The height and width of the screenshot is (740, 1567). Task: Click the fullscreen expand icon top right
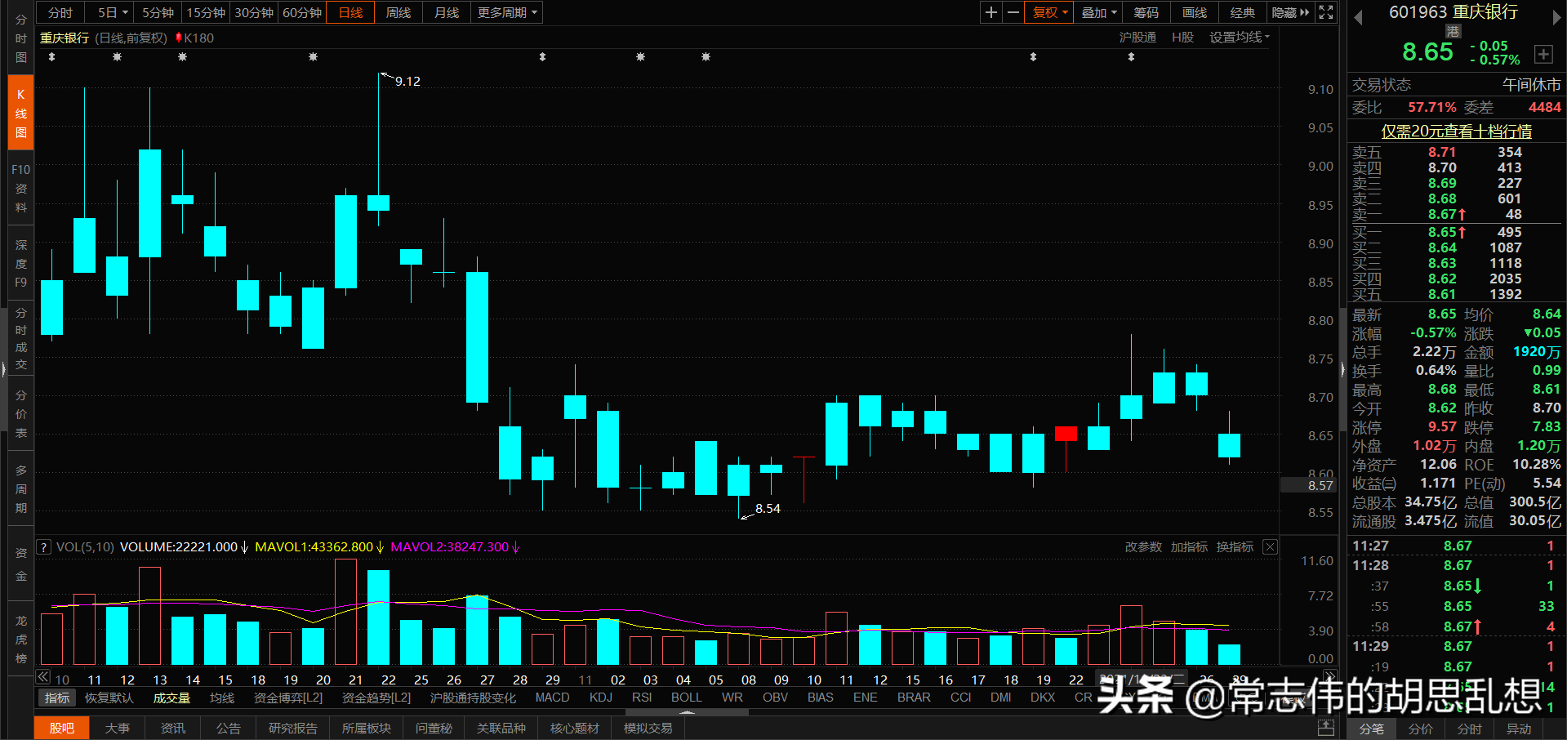1325,12
